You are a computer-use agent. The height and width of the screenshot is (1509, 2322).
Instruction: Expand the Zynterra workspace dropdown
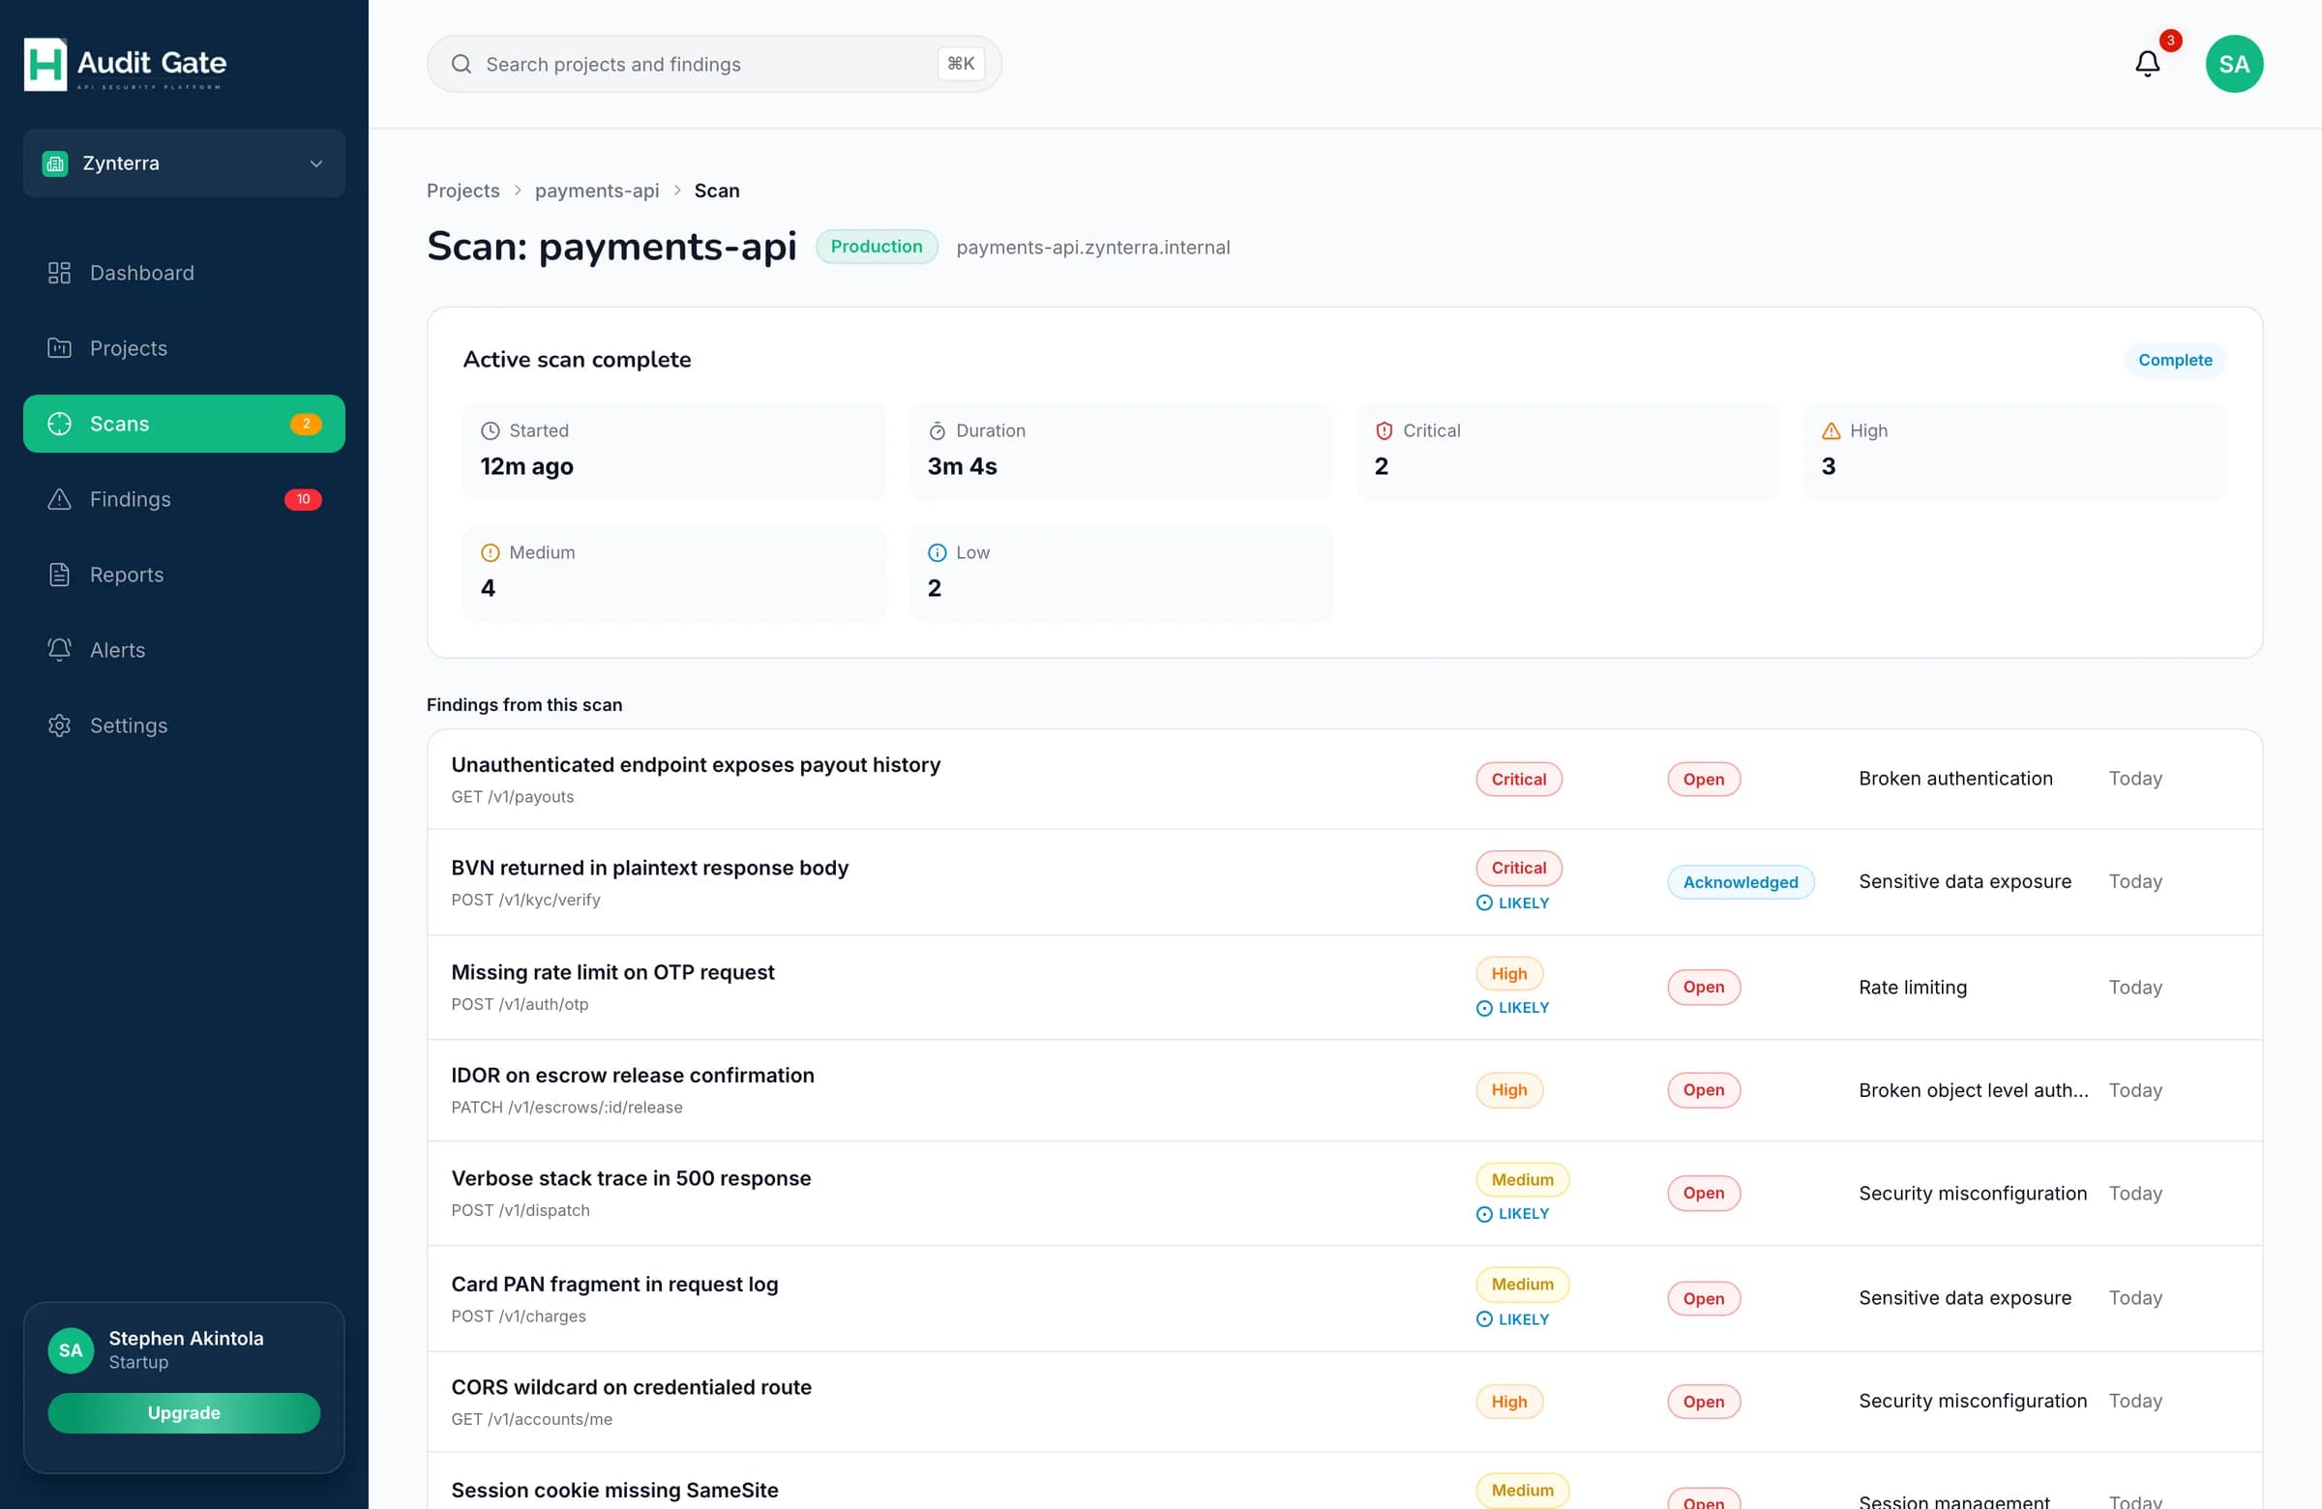[x=185, y=163]
